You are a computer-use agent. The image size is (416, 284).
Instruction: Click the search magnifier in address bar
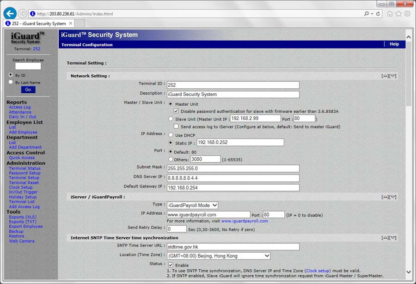(x=366, y=13)
